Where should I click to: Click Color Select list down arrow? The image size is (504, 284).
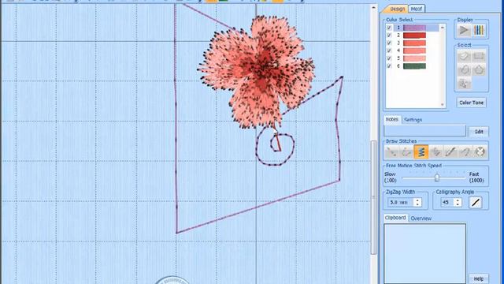click(x=443, y=105)
